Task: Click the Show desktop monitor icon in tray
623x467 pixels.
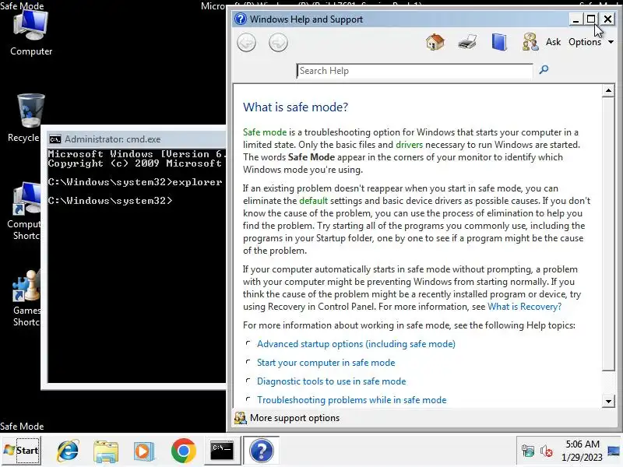Action: pos(614,451)
